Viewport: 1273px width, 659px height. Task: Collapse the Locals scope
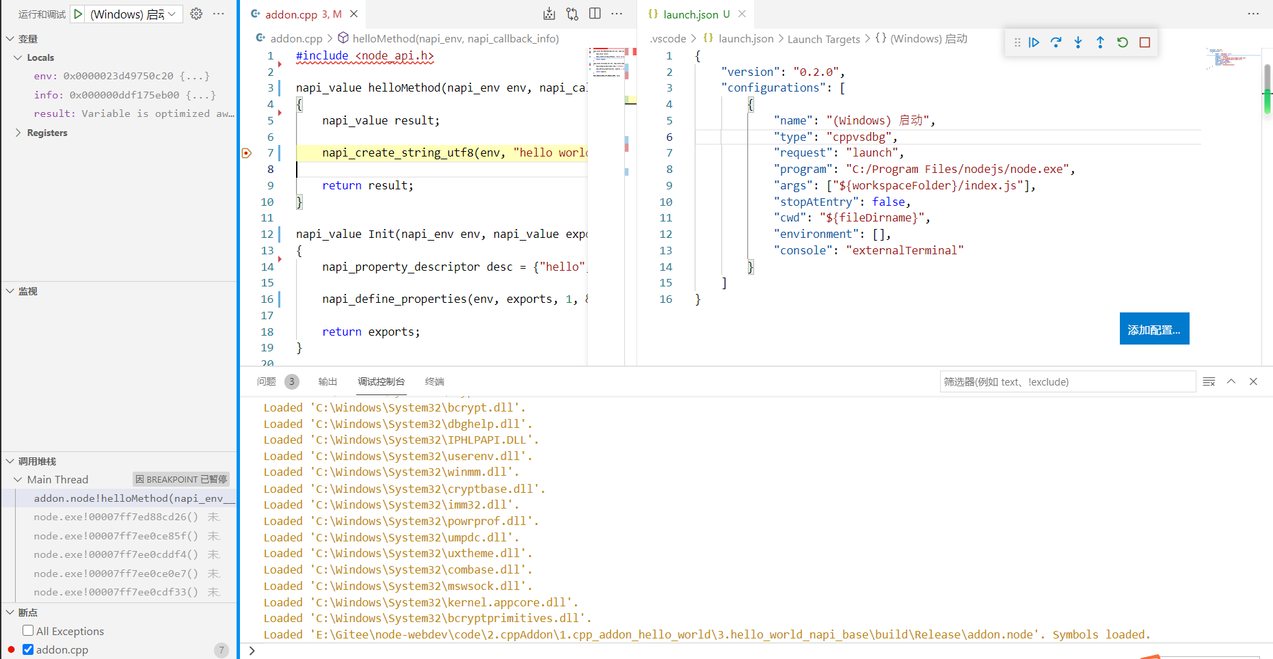tap(18, 57)
